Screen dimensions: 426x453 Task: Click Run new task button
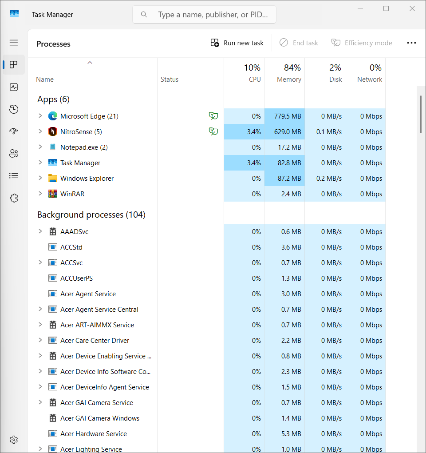click(x=237, y=43)
